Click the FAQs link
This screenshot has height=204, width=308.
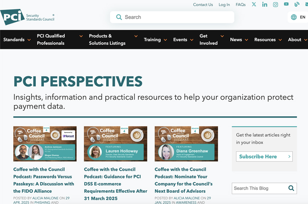pos(241,5)
